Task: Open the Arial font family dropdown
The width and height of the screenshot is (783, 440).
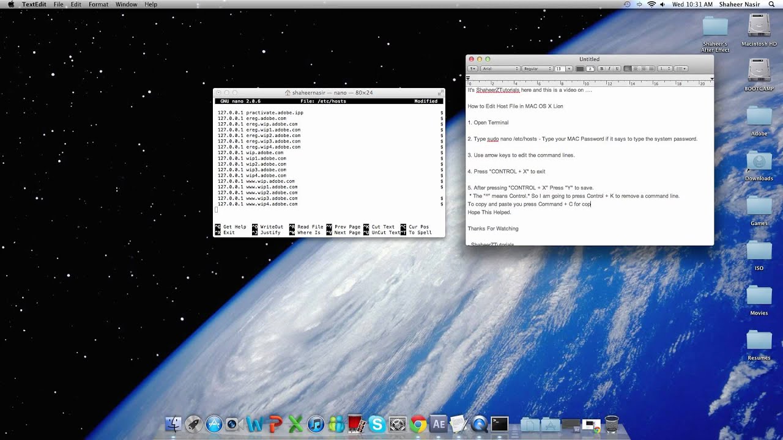Action: (x=500, y=68)
